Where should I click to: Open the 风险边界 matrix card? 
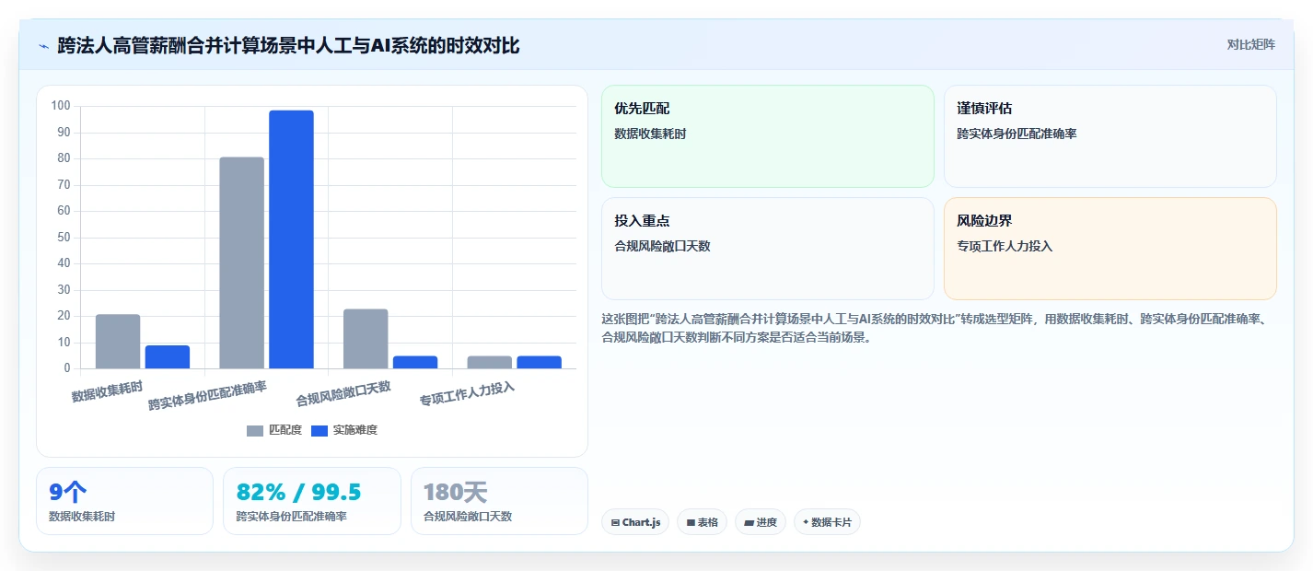pos(1110,249)
